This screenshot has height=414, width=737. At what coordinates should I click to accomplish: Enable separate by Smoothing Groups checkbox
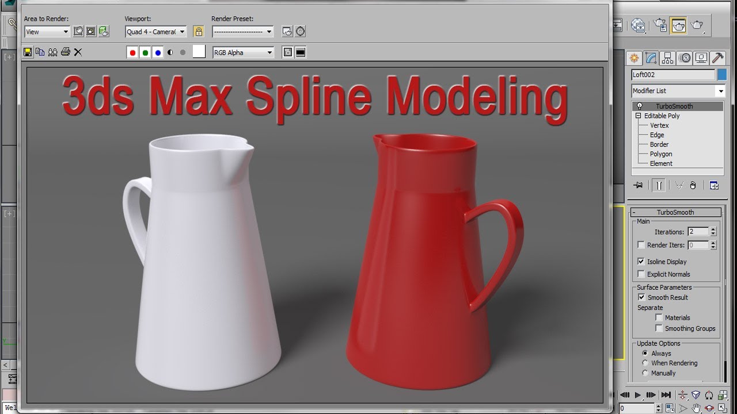click(659, 328)
